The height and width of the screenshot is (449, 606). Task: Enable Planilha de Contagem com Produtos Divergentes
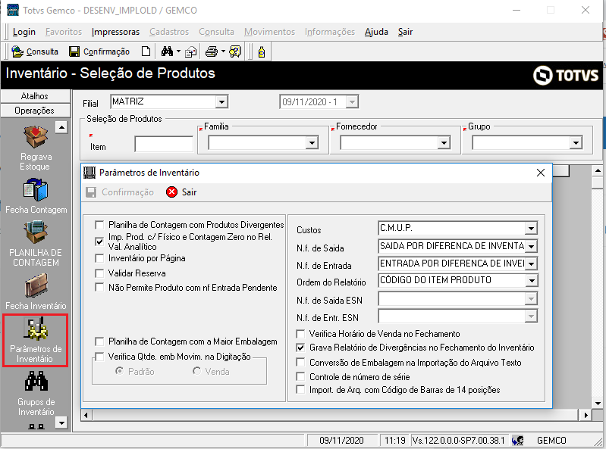(99, 225)
